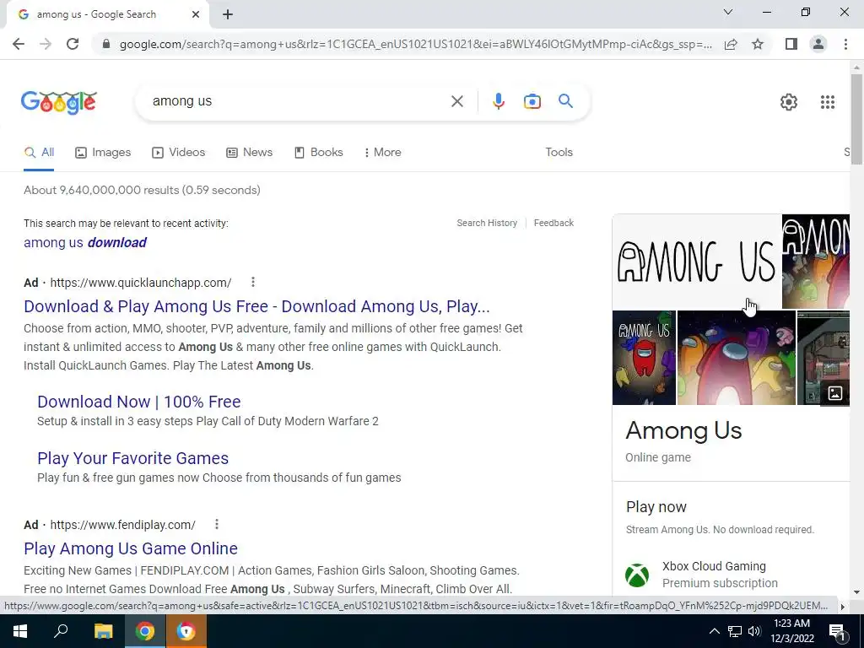Select the All results tab
Viewport: 864px width, 648px height.
39,153
